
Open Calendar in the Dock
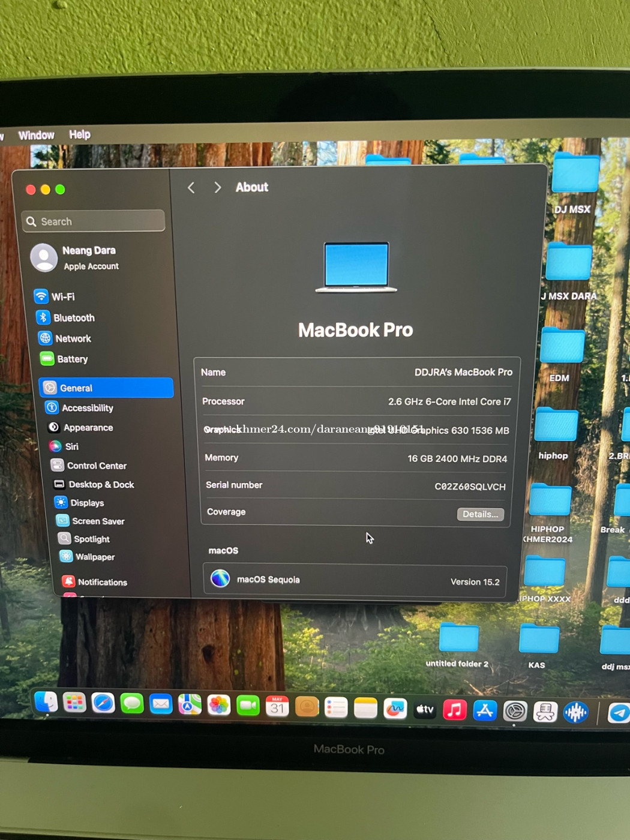277,707
